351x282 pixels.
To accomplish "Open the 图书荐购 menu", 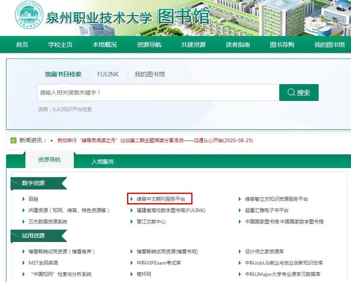I will 282,44.
